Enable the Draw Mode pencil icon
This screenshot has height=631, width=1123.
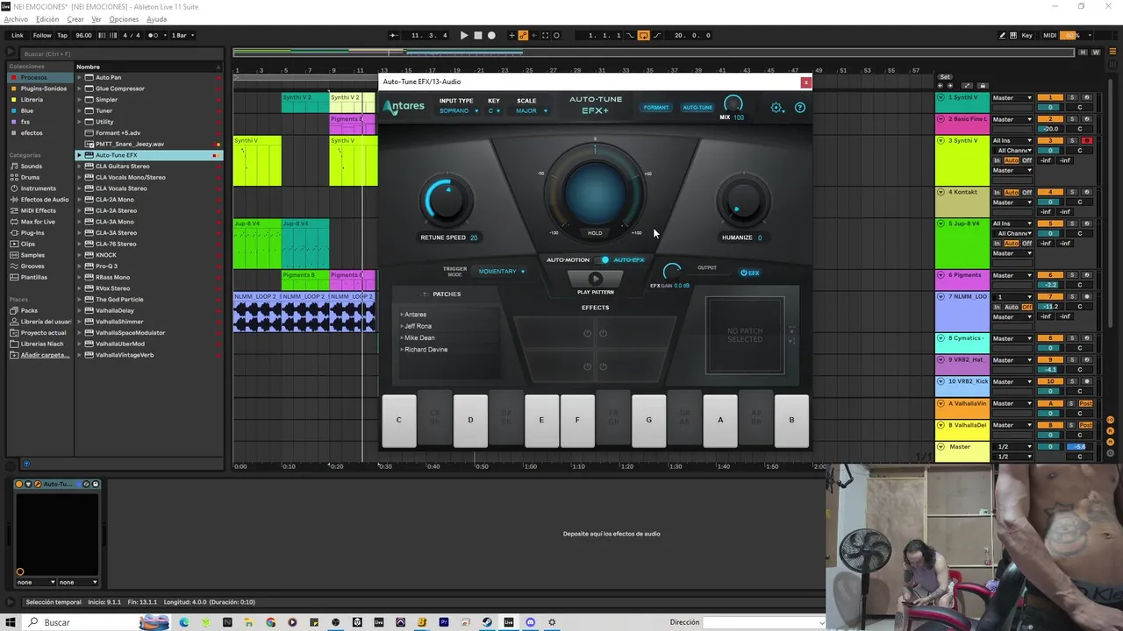tap(1003, 35)
